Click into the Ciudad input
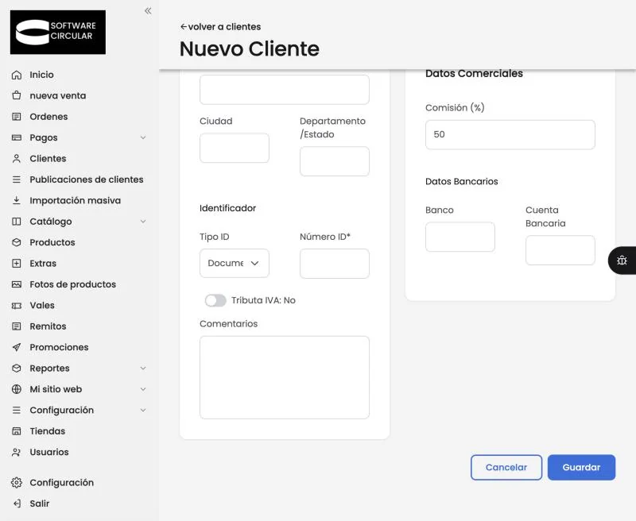This screenshot has width=636, height=521. point(235,148)
